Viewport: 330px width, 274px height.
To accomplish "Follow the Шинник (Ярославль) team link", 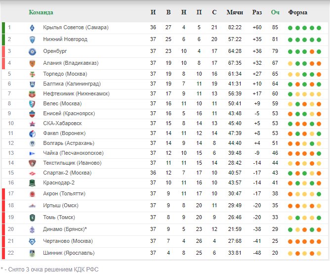I will tap(69, 253).
